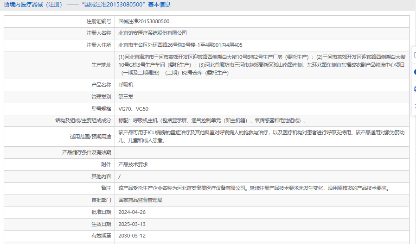The height and width of the screenshot is (244, 416).
Task: Click the '附件' label
Action: 106,164
